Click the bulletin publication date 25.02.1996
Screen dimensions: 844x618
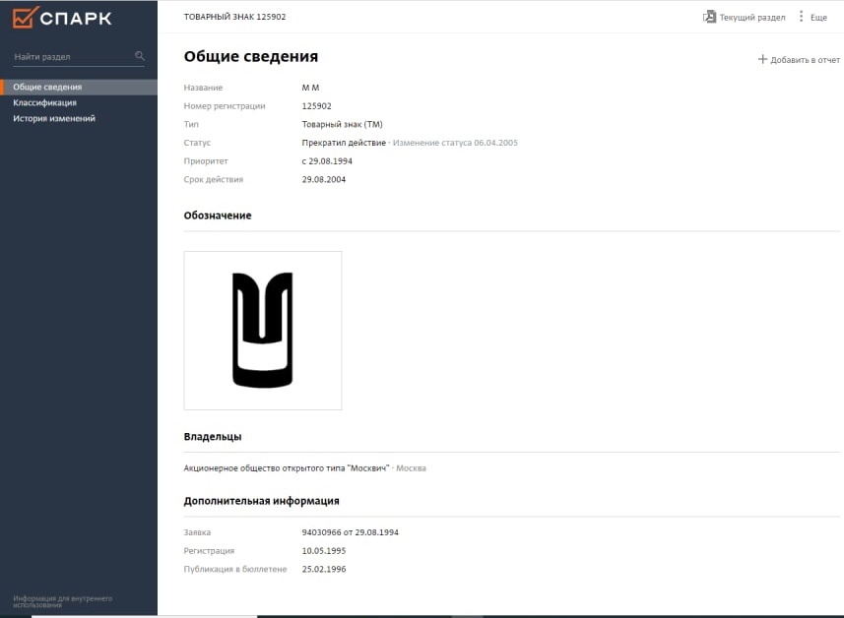tap(324, 569)
